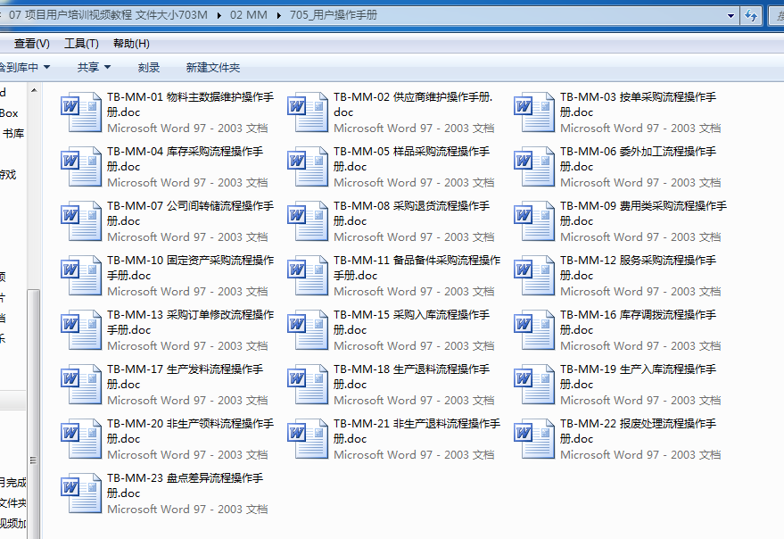Click the refresh icon beside the address bar
The width and height of the screenshot is (784, 539).
click(x=750, y=15)
